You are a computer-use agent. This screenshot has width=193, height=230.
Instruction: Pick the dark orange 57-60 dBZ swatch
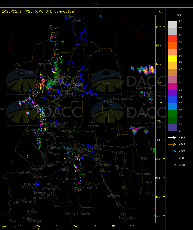coord(172,45)
